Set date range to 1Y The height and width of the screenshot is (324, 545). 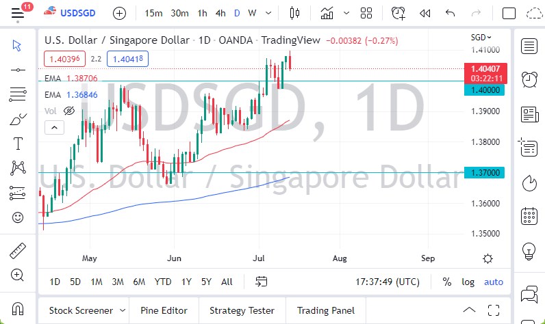point(186,282)
